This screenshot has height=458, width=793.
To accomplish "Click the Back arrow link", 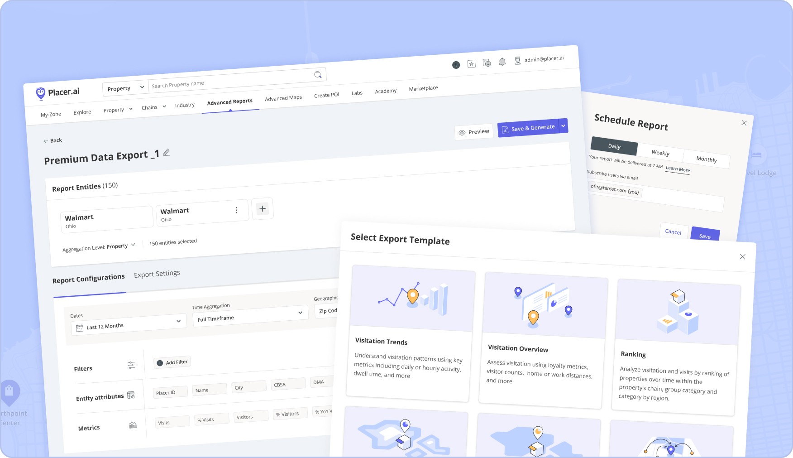I will [x=53, y=140].
